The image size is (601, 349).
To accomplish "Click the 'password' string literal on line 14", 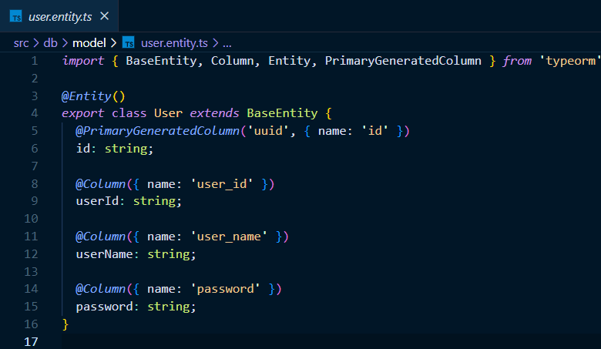I will click(225, 289).
